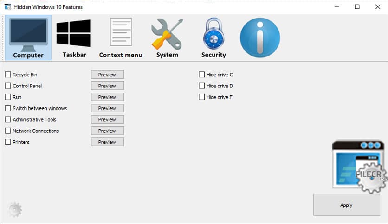
Task: Preview Switch between windows feature
Action: pos(107,108)
